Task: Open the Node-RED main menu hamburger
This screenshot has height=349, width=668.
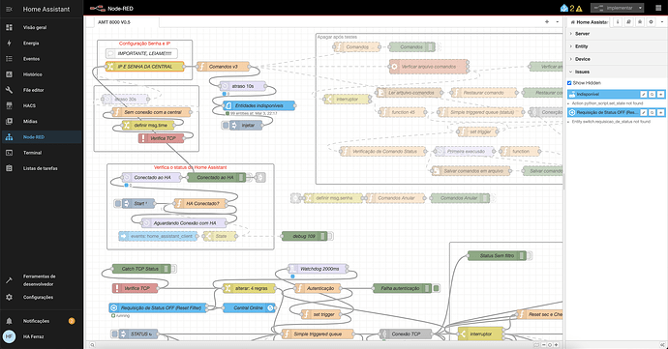Action: pyautogui.click(x=658, y=8)
